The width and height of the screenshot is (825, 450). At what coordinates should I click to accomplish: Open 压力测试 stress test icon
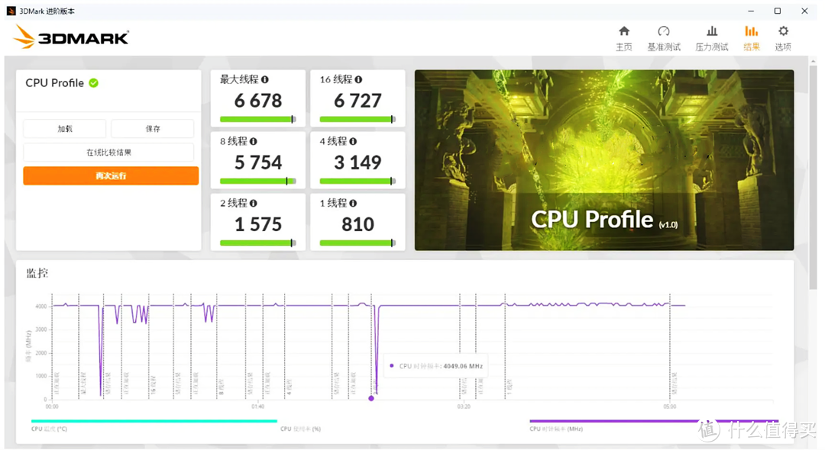[712, 31]
